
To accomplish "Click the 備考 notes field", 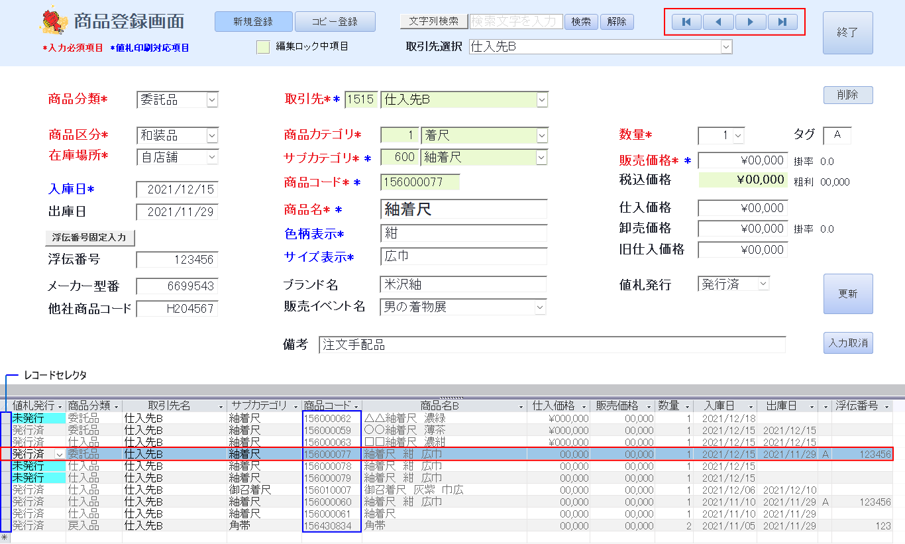I will [552, 345].
